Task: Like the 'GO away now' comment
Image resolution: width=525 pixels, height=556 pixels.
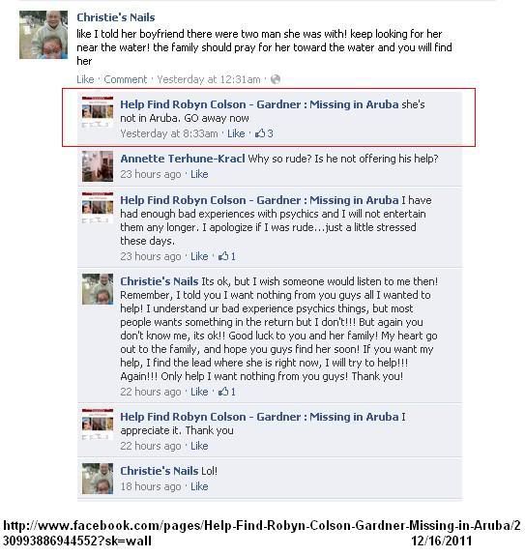Action: (x=236, y=133)
